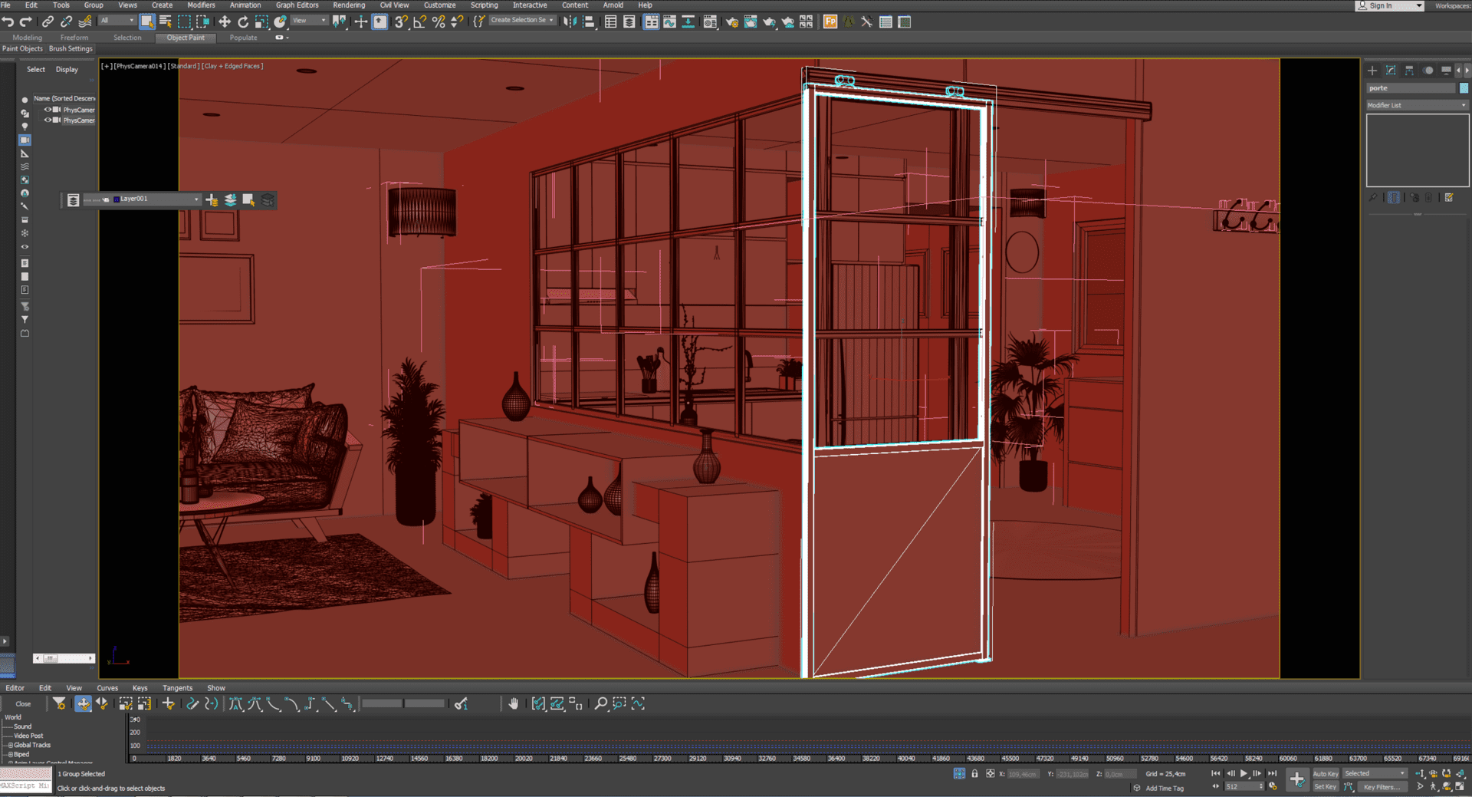Click the curve editor Filters funnel icon

(x=59, y=704)
